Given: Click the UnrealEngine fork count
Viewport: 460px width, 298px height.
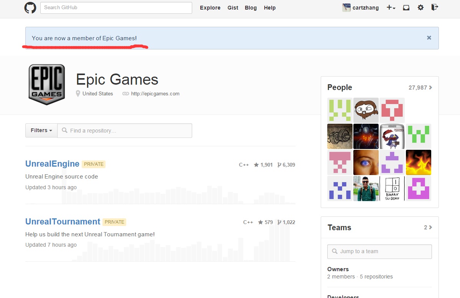Looking at the screenshot, I should [x=286, y=165].
